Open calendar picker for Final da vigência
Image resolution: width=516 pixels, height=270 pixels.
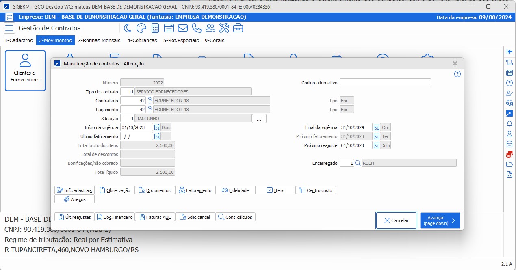pyautogui.click(x=377, y=127)
